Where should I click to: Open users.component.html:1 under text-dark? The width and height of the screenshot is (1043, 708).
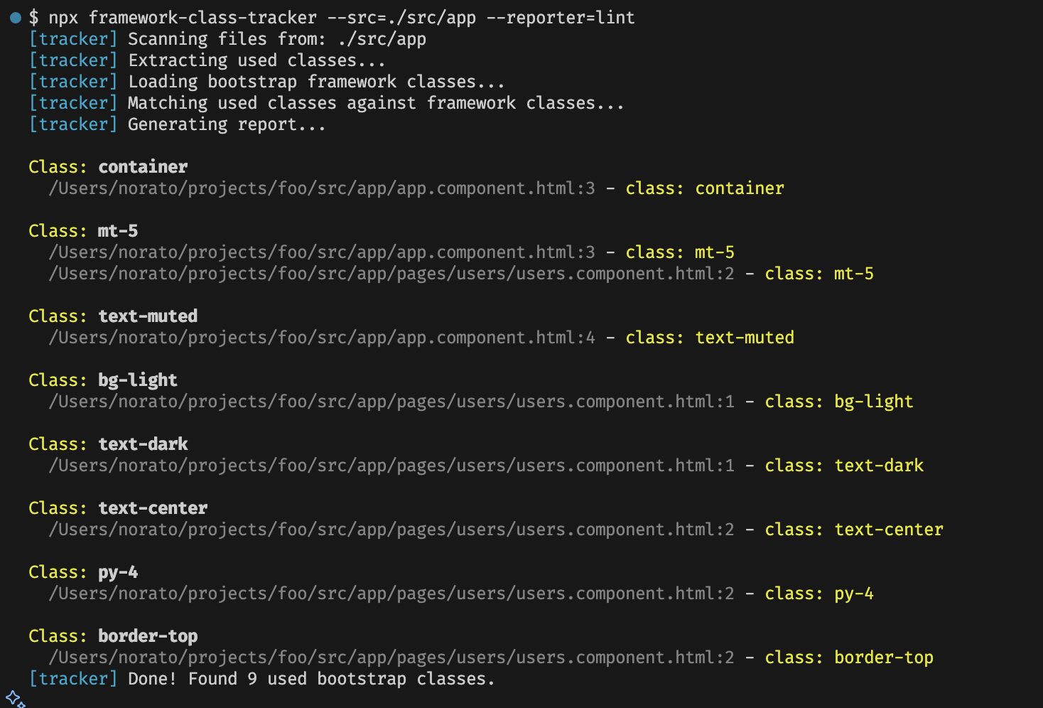point(391,465)
